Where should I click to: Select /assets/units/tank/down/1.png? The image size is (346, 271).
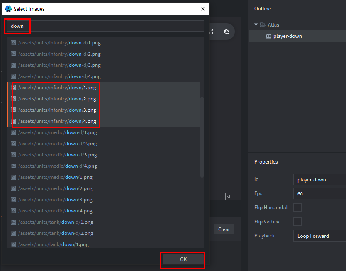(x=103, y=244)
